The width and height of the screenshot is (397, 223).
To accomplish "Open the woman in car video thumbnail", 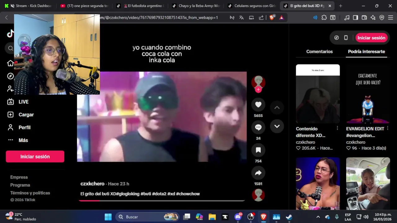I will (368, 184).
